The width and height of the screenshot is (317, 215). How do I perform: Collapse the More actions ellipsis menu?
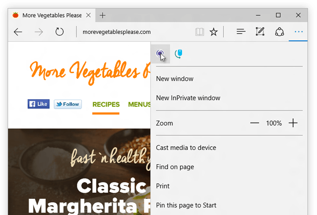coord(298,32)
